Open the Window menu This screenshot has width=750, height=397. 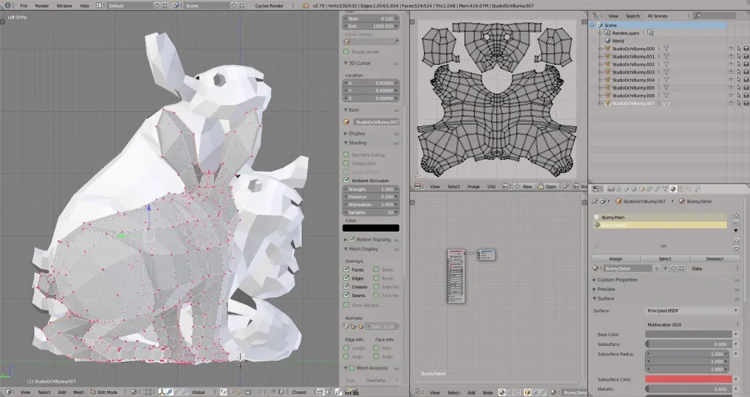coord(64,6)
